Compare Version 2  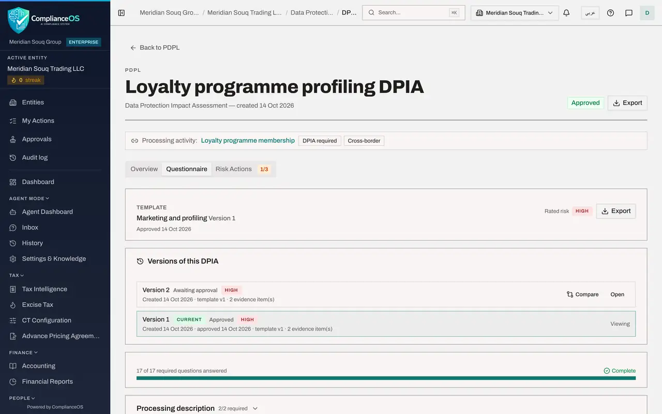[583, 294]
